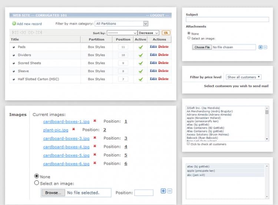
Task: Open Show all customers price level dropdown
Action: [244, 77]
